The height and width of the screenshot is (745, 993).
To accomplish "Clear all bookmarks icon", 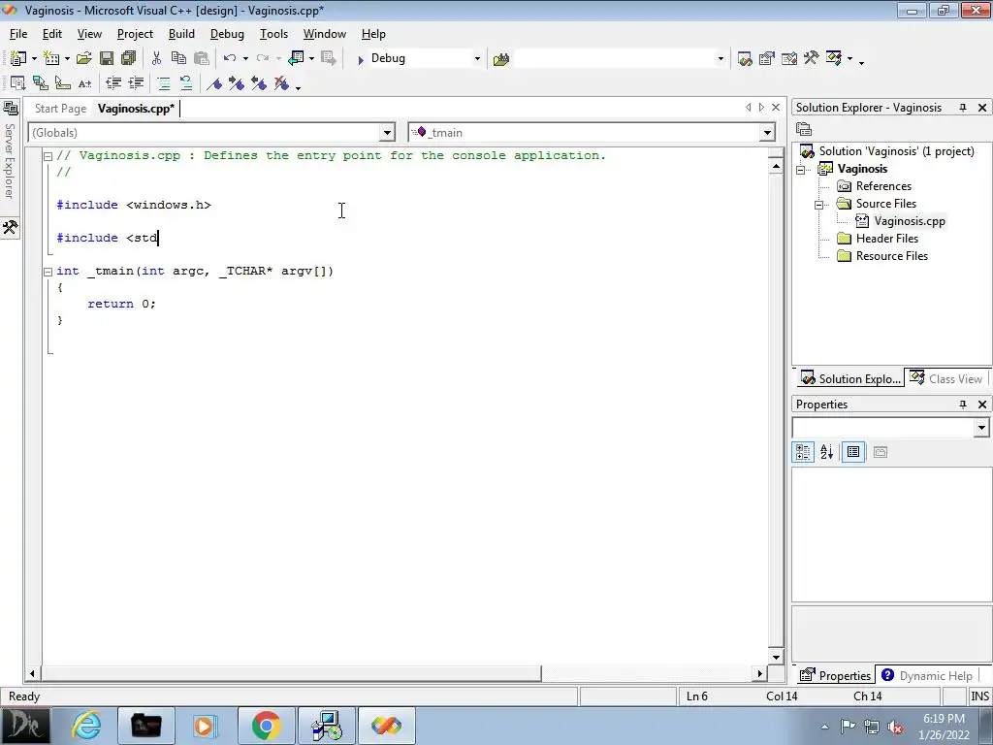I will click(x=281, y=83).
